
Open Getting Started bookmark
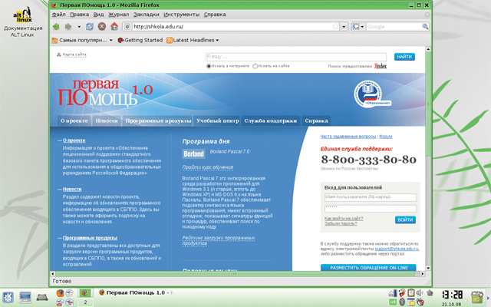coord(140,40)
